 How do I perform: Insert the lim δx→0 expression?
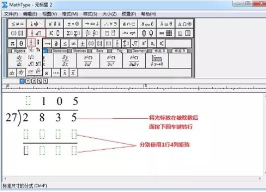tap(157, 61)
